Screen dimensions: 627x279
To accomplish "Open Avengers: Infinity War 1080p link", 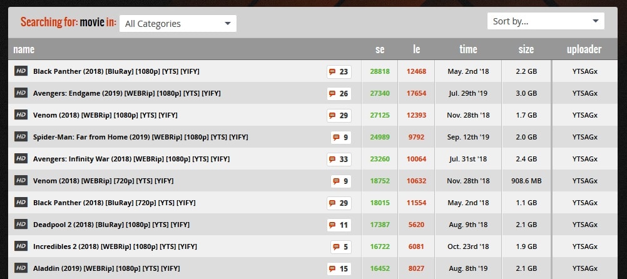I will (x=131, y=159).
